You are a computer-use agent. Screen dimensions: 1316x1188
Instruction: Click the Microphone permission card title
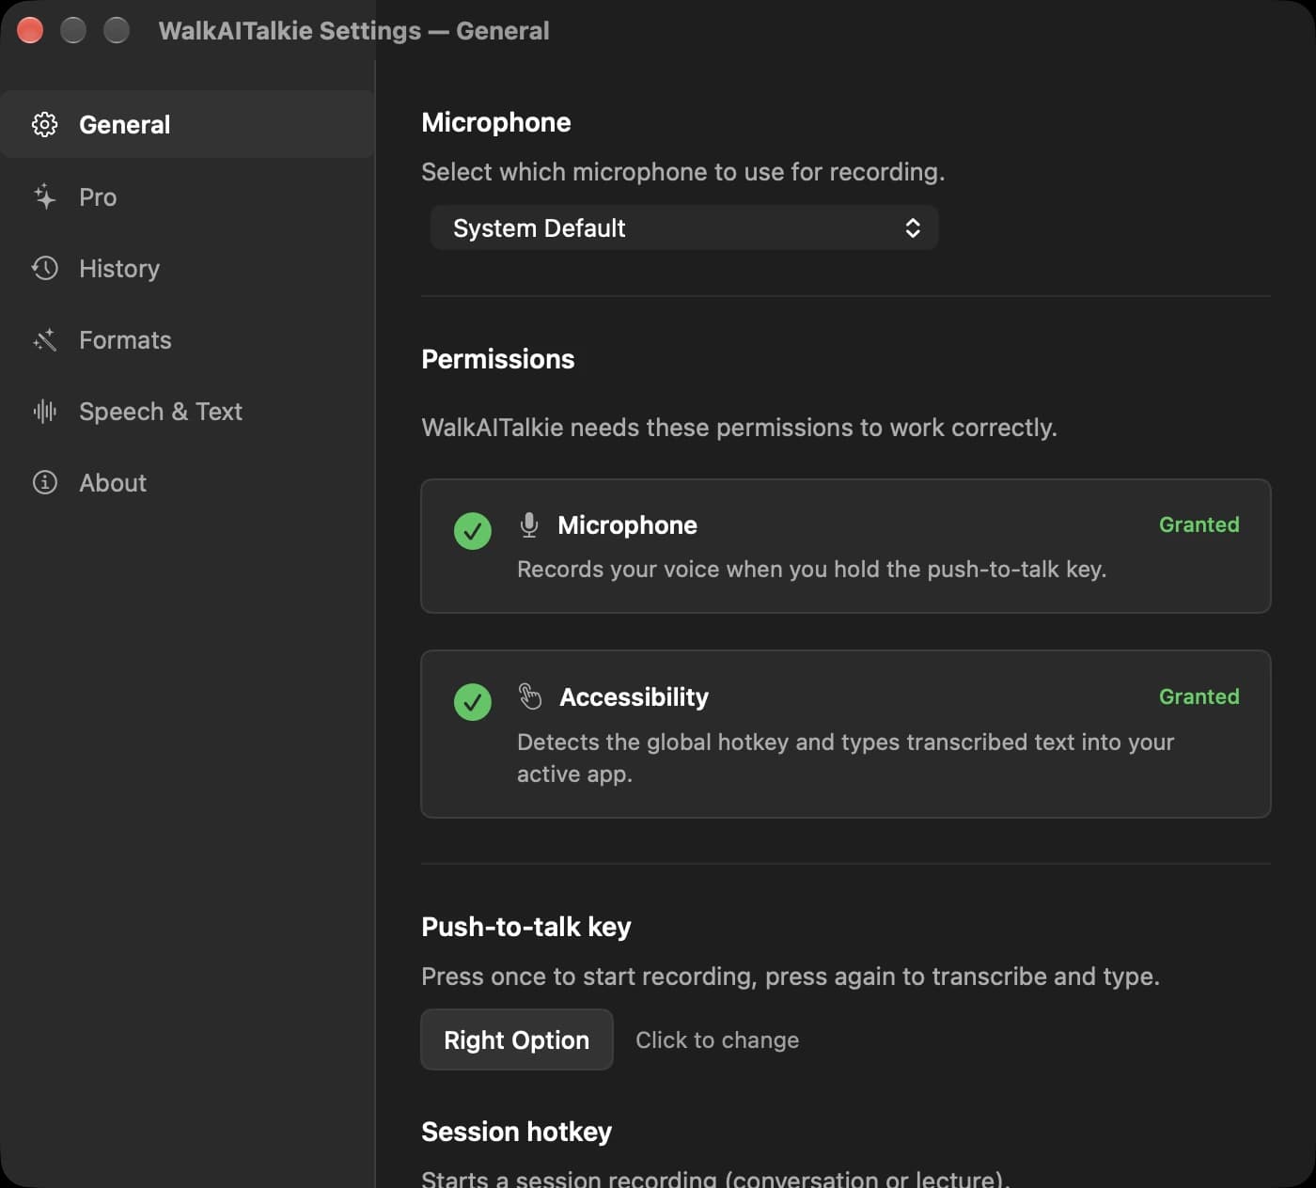[627, 524]
